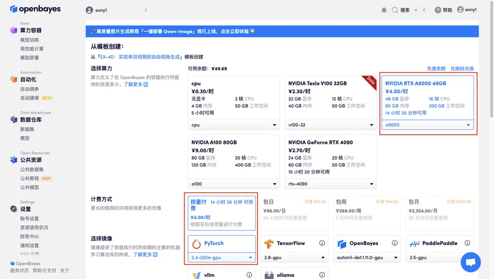This screenshot has height=279, width=494.
Task: Click the PyTorch flame icon
Action: click(x=197, y=244)
